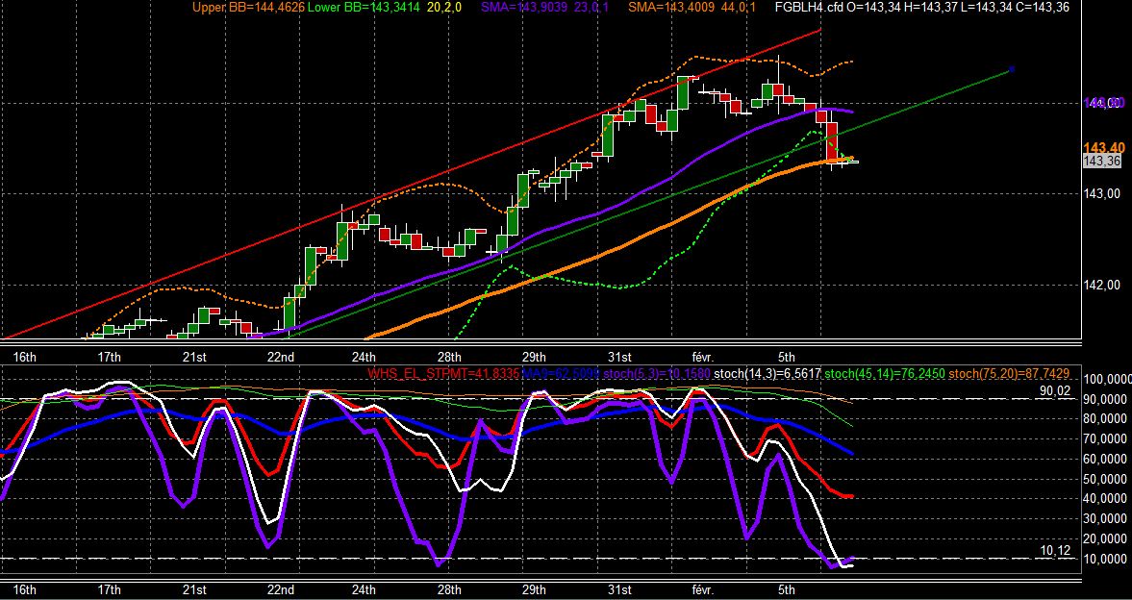This screenshot has width=1132, height=600.
Task: Click the 40,0000 stochastic axis label
Action: 1106,499
